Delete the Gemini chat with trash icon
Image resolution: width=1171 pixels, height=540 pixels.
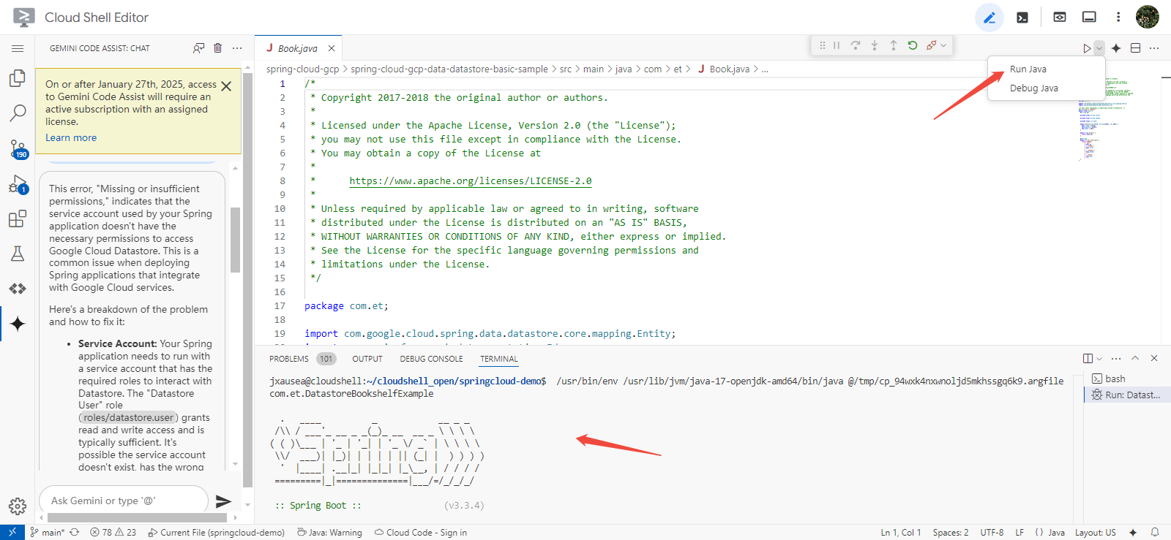217,48
